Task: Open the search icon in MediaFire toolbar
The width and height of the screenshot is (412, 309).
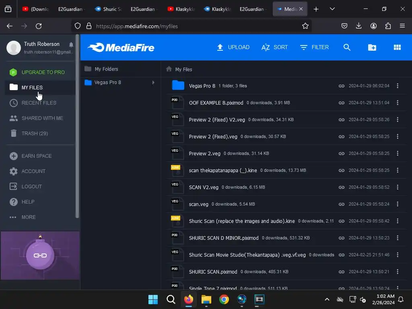Action: tap(347, 47)
